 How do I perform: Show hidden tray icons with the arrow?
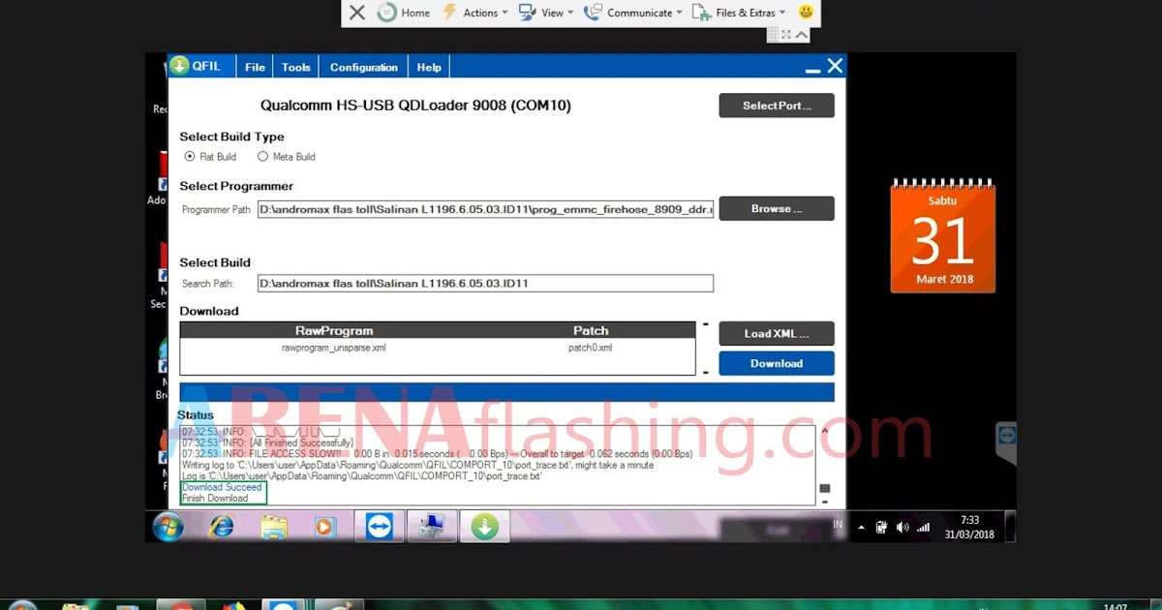tap(862, 528)
